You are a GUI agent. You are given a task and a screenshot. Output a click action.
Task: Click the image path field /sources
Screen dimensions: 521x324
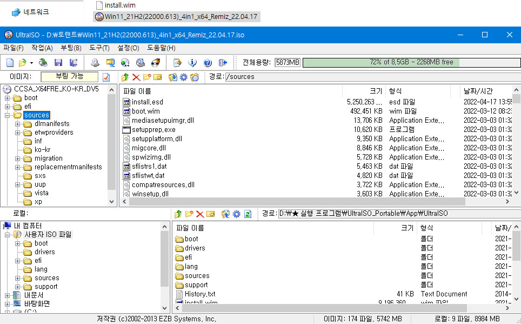[x=373, y=77]
